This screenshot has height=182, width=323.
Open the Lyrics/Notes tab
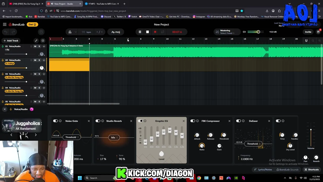click(x=263, y=170)
